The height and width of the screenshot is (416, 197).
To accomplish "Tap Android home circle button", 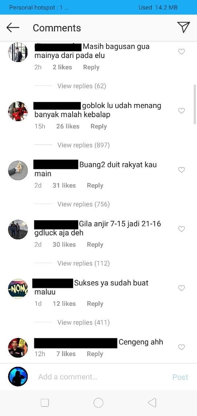I will click(98, 403).
